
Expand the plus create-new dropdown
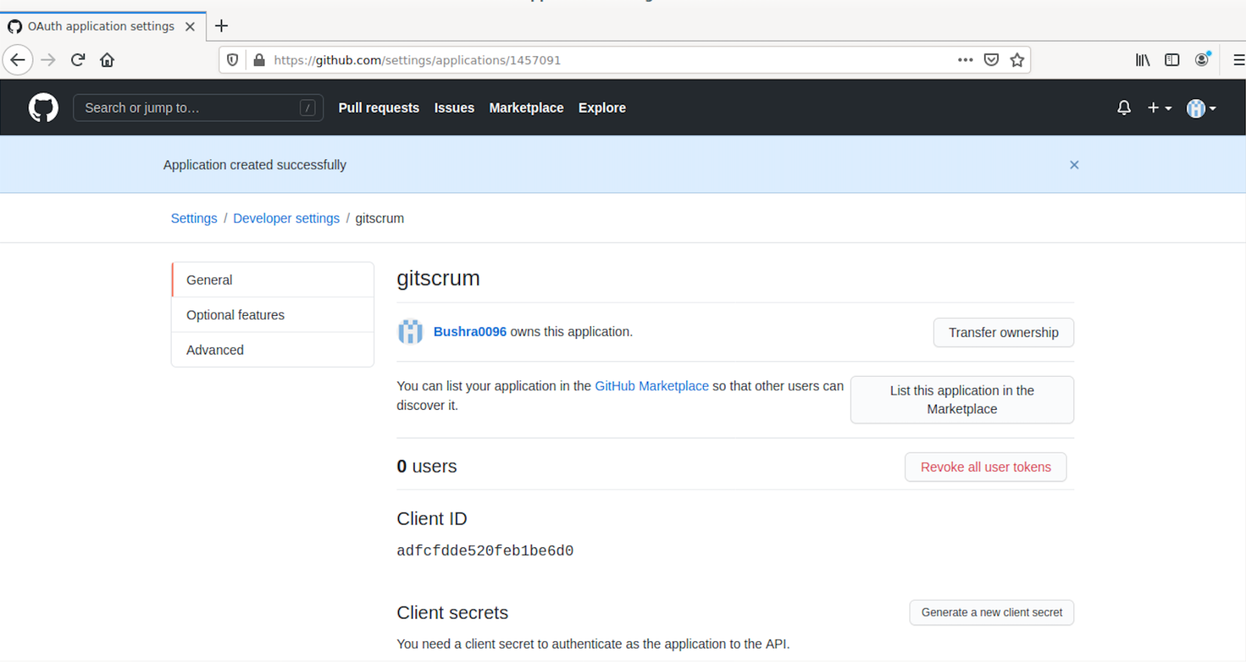(1159, 108)
